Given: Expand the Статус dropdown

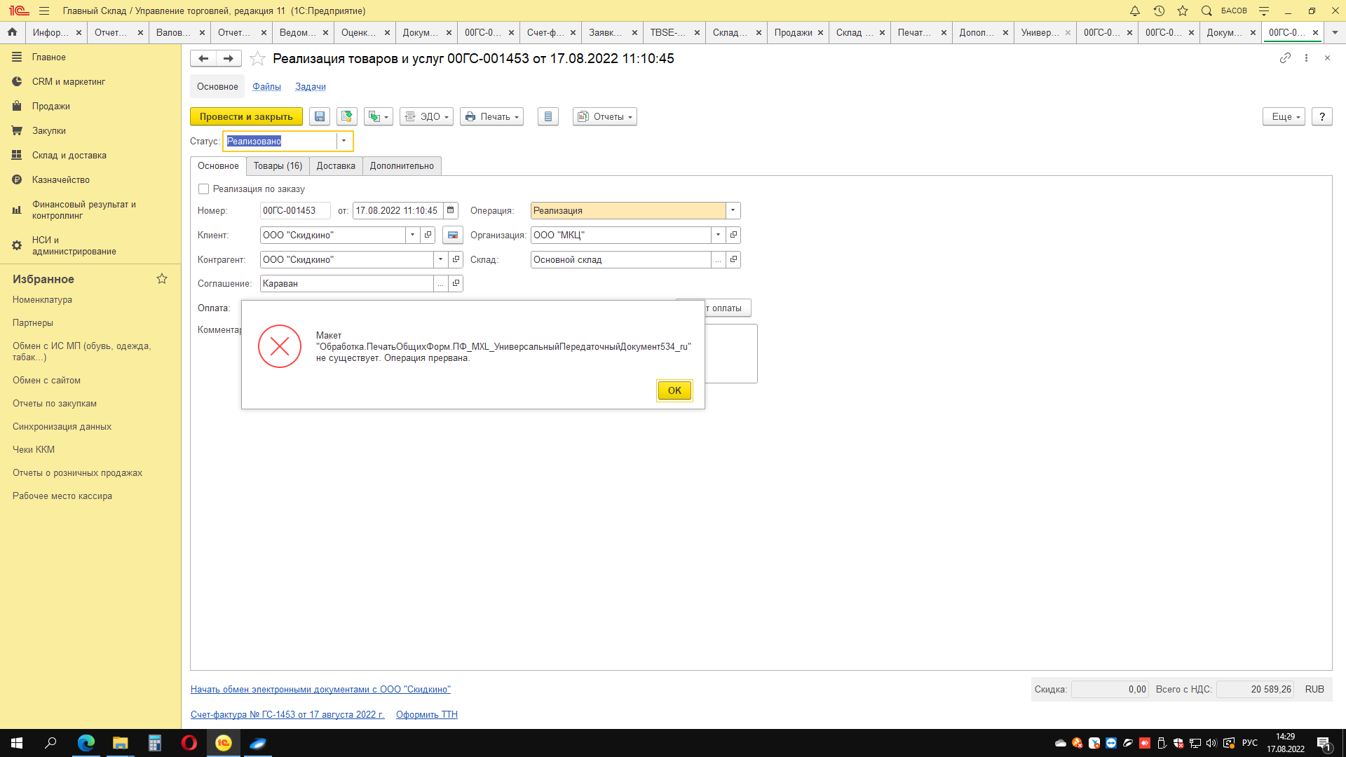Looking at the screenshot, I should [344, 141].
